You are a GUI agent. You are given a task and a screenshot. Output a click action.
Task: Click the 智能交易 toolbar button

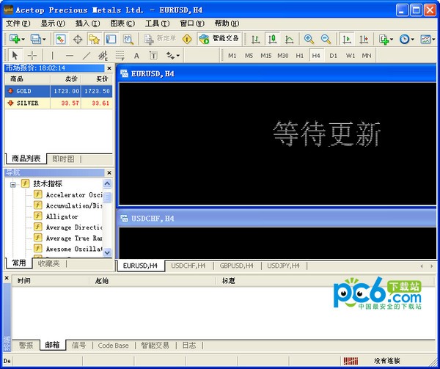coord(219,39)
